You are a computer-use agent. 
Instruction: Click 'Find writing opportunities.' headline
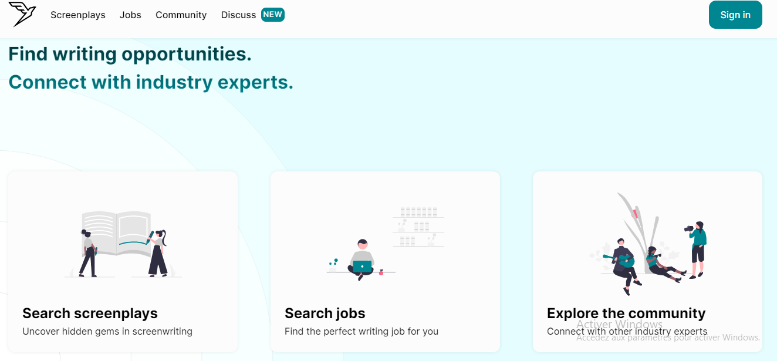[x=130, y=54]
